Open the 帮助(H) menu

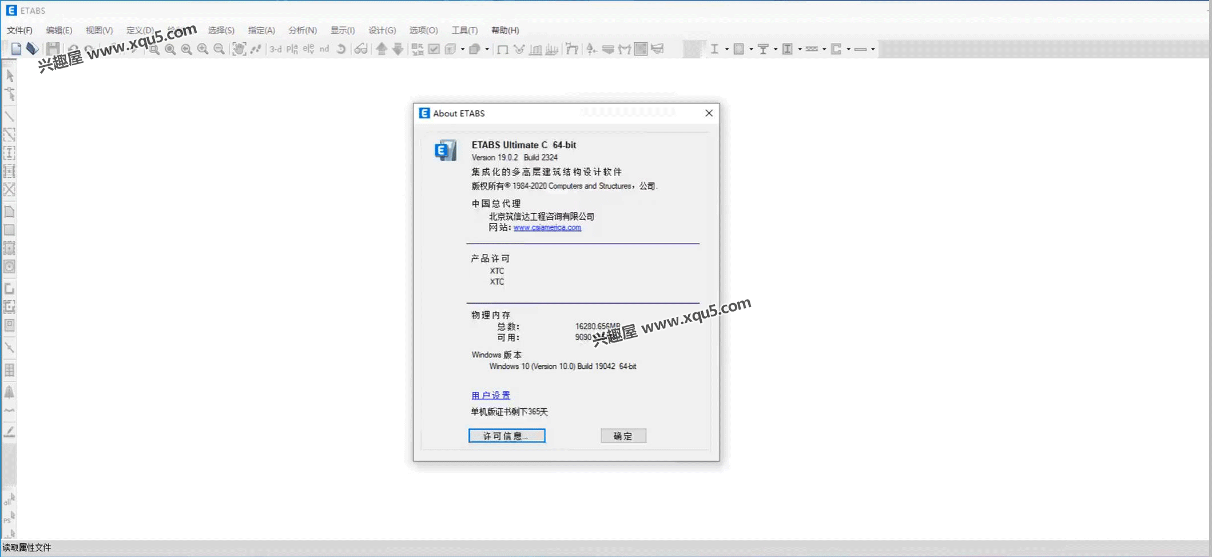(505, 30)
